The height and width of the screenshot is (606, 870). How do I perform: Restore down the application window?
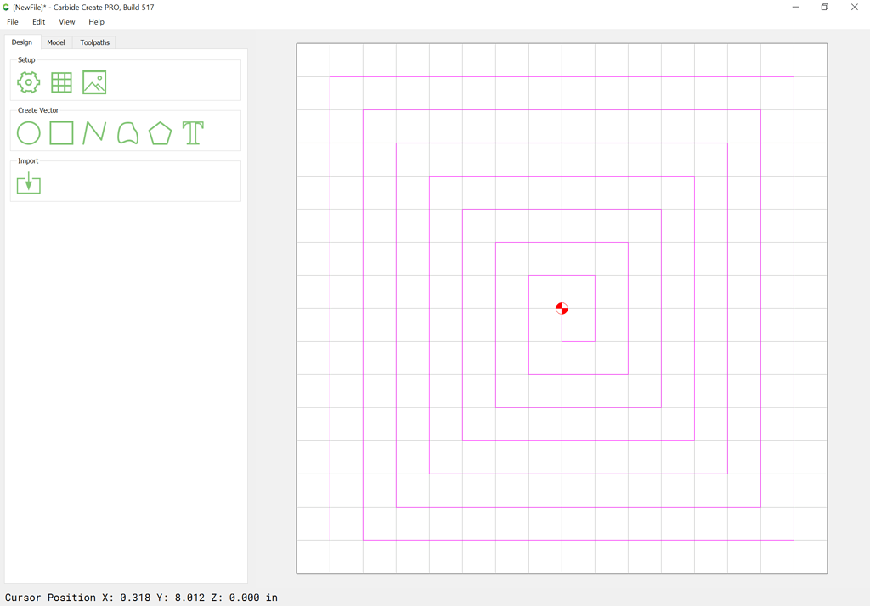pyautogui.click(x=824, y=8)
